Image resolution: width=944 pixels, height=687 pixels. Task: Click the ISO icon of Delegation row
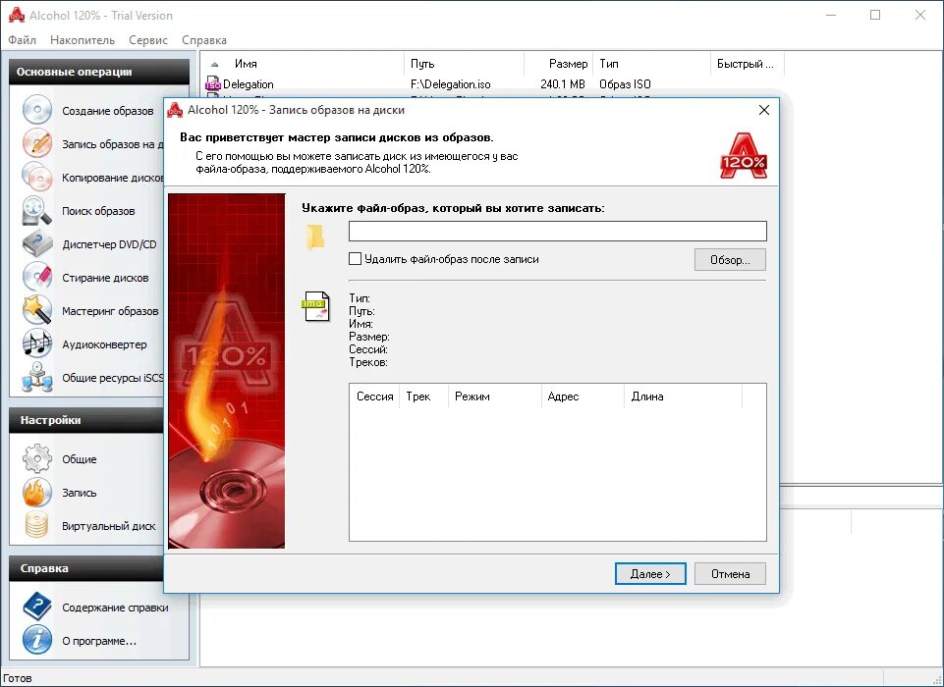[x=213, y=84]
